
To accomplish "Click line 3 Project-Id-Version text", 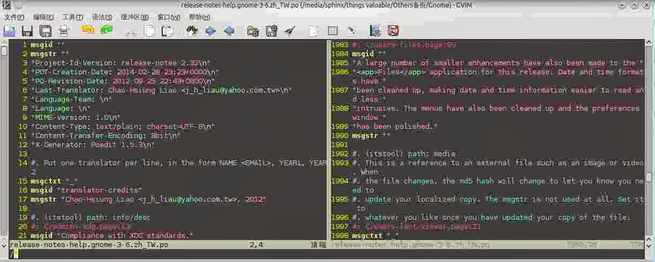I will pos(121,63).
